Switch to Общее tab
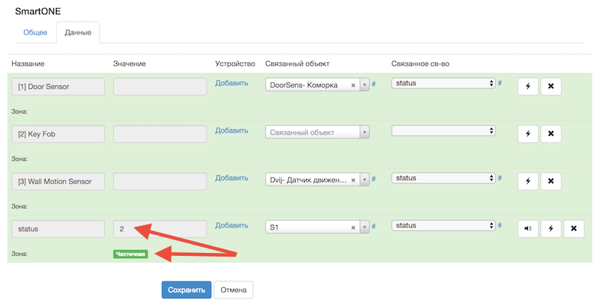 [x=35, y=32]
